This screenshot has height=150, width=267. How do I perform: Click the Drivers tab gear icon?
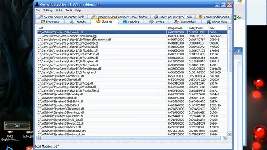(151, 22)
